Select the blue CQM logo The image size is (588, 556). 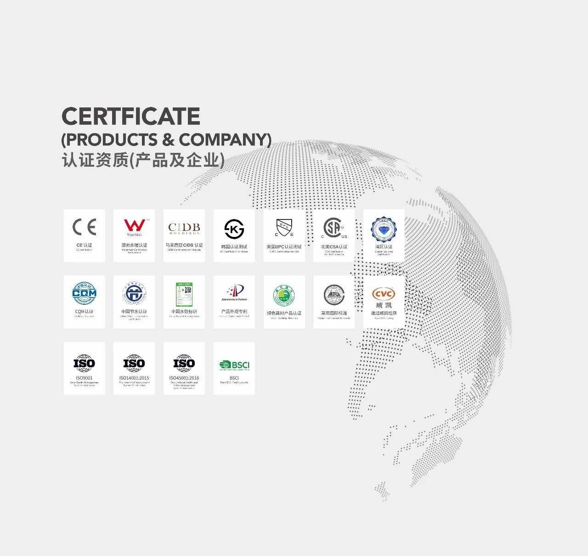(x=85, y=294)
